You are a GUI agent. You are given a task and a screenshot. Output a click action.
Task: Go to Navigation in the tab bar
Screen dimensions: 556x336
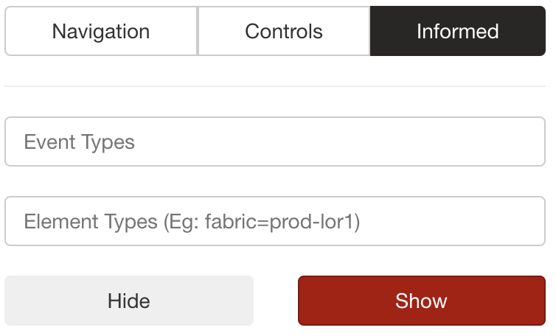[x=101, y=32]
